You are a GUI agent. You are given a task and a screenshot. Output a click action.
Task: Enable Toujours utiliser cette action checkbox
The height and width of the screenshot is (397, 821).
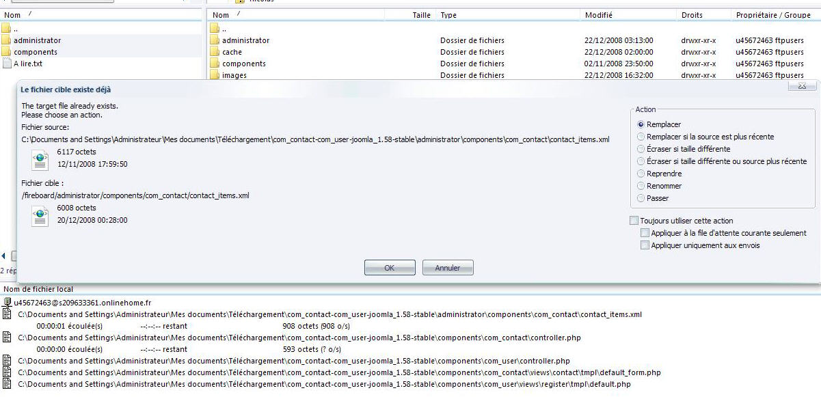click(634, 221)
